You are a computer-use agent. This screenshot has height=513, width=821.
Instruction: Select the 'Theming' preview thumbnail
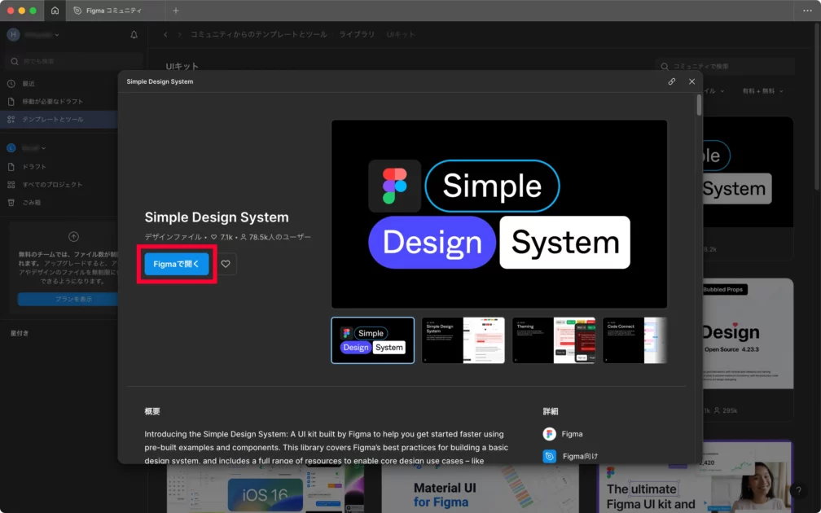(x=554, y=340)
